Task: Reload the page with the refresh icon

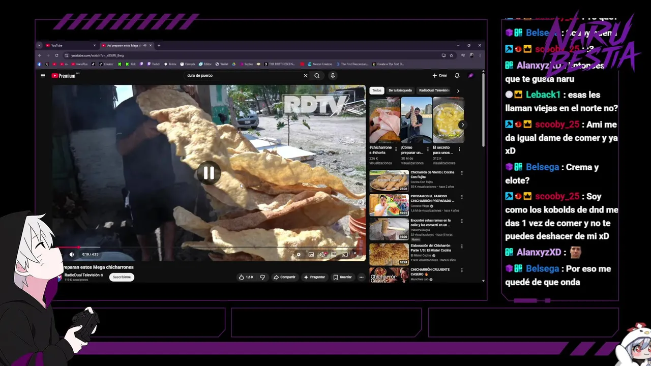Action: [x=56, y=55]
